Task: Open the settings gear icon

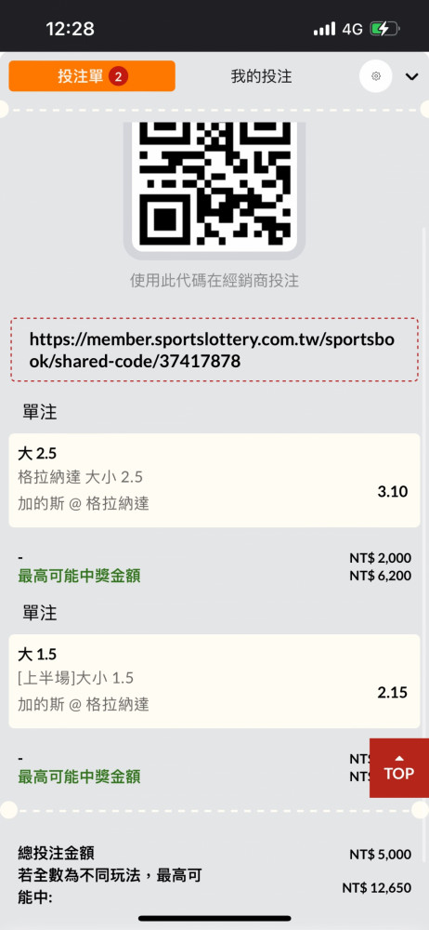Action: coord(376,76)
